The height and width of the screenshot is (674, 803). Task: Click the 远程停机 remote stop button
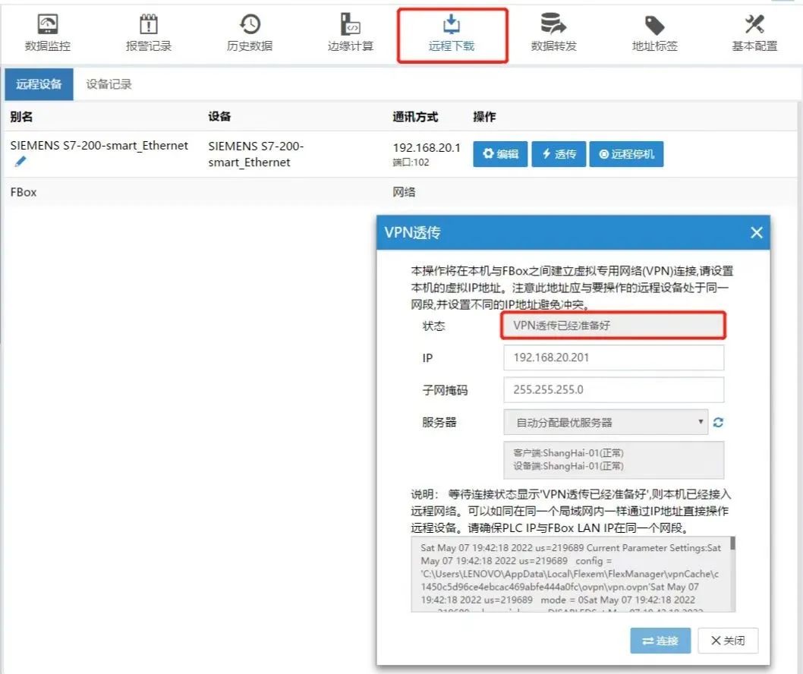point(626,154)
